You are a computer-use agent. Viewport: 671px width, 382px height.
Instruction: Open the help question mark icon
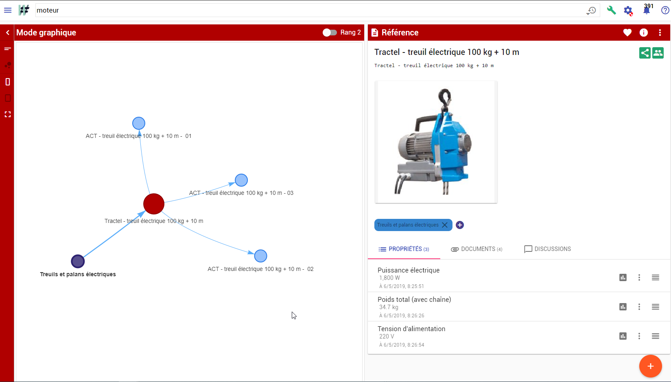pyautogui.click(x=665, y=10)
